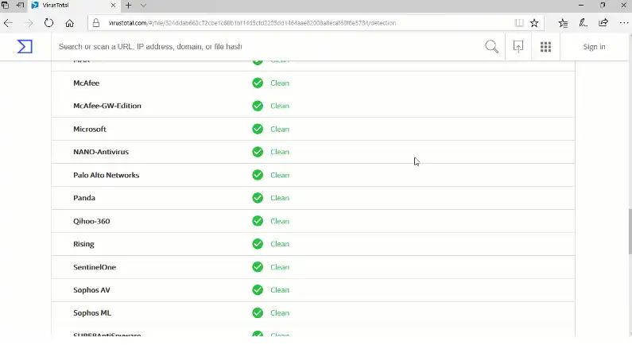
Task: Click the browser forward arrow
Action: 29,23
